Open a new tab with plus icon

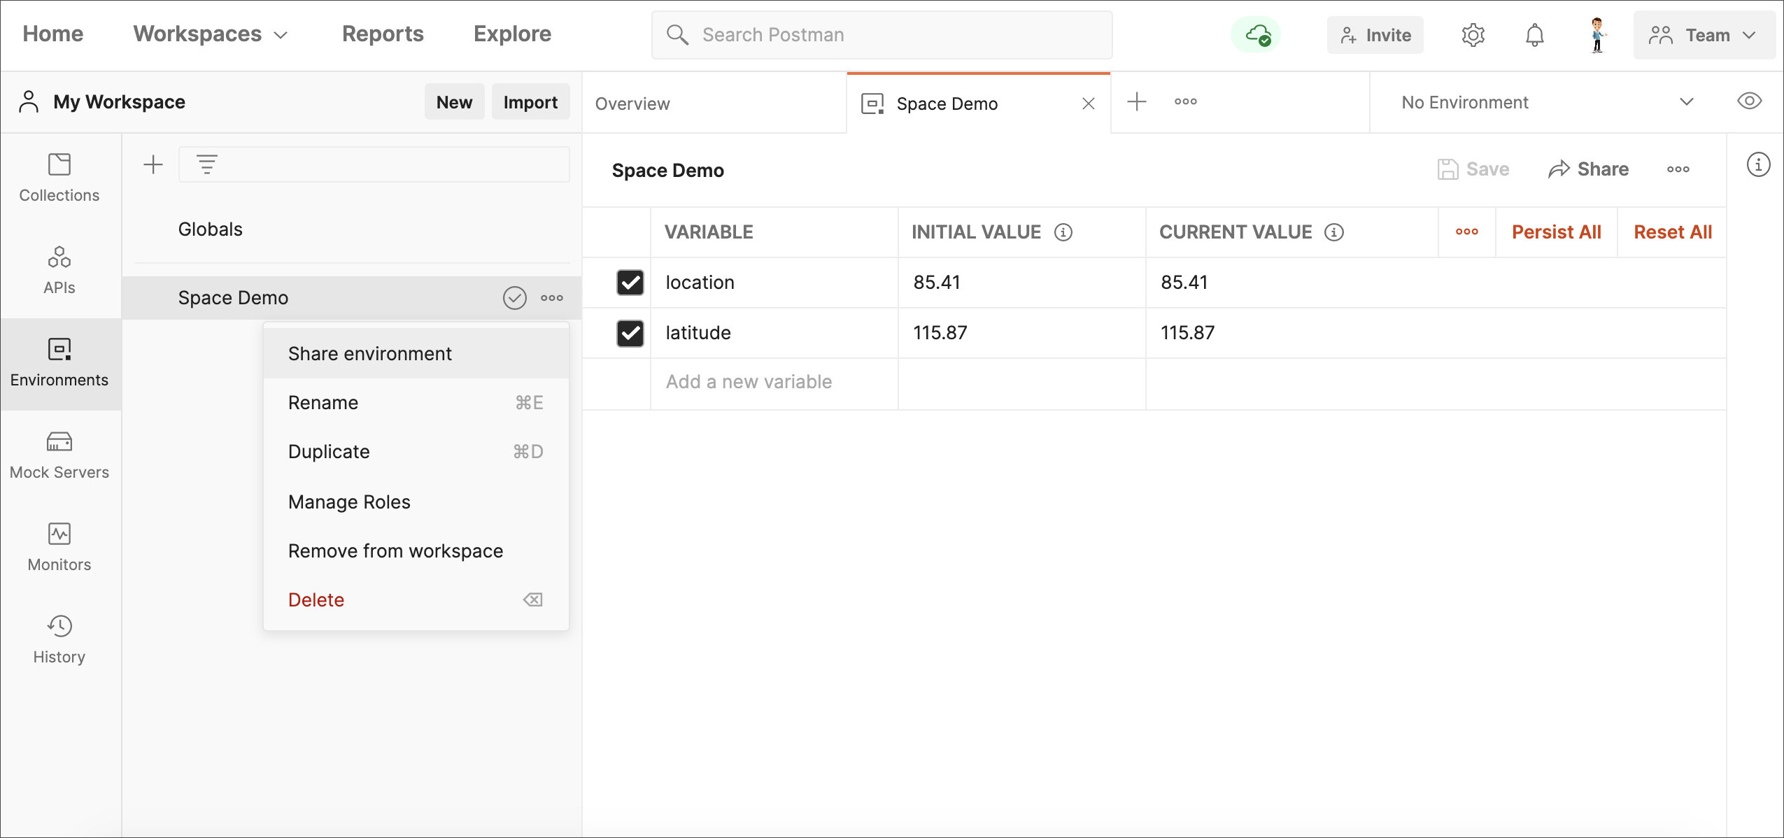(x=1137, y=101)
